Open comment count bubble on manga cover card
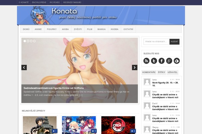This screenshot has height=134, width=202. point(94,131)
